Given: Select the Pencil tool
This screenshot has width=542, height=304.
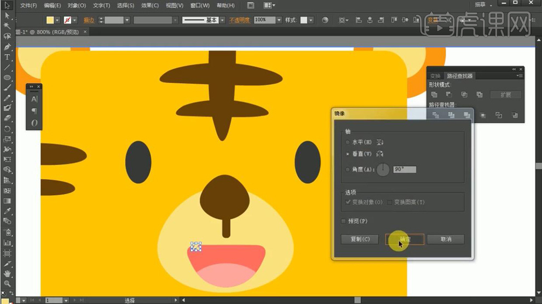Looking at the screenshot, I should (x=7, y=98).
